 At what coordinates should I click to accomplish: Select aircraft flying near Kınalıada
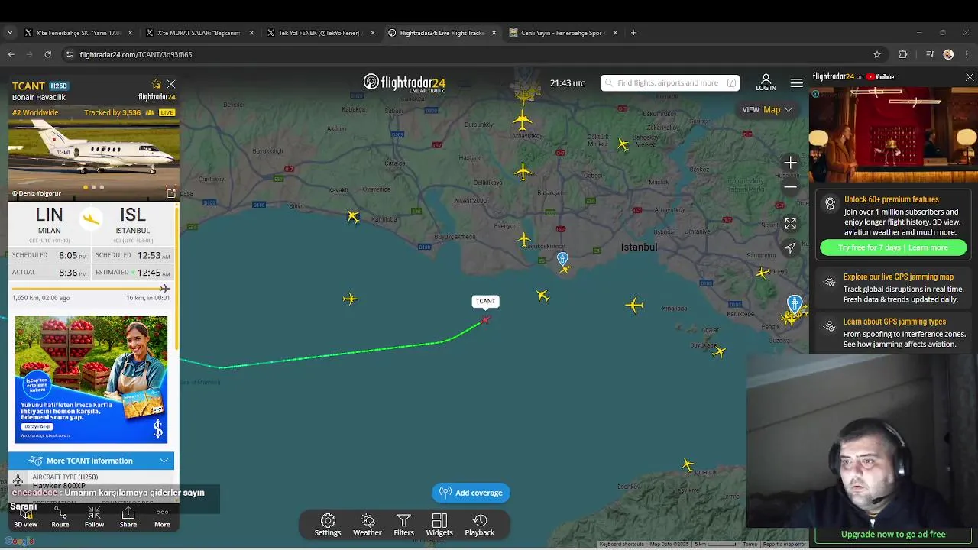click(634, 306)
